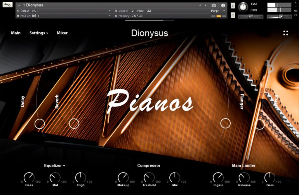
Task: Open the Purge dropdown menu
Action: click(218, 11)
